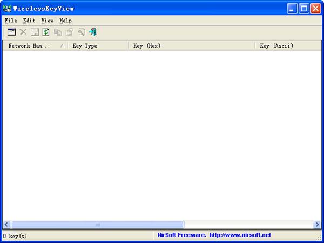Open the View menu

point(48,21)
